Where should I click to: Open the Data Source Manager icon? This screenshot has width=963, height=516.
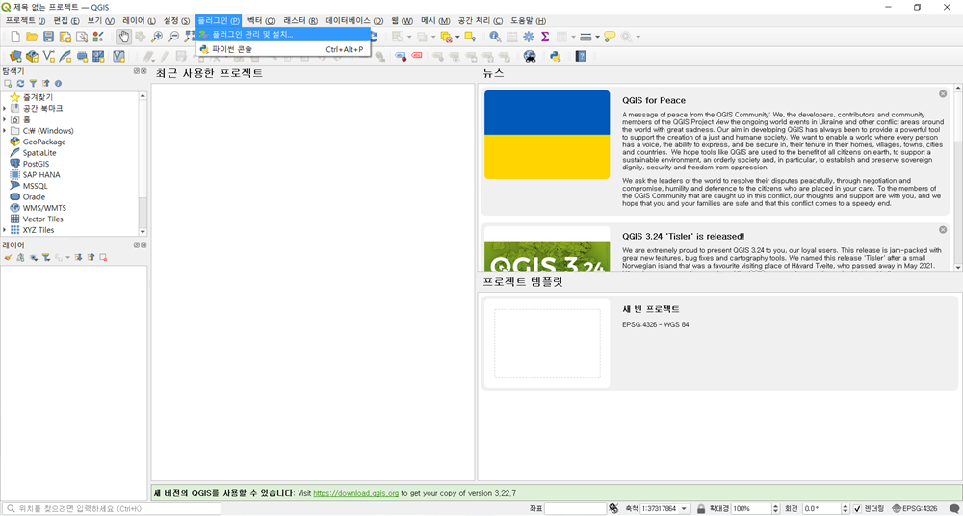[16, 57]
